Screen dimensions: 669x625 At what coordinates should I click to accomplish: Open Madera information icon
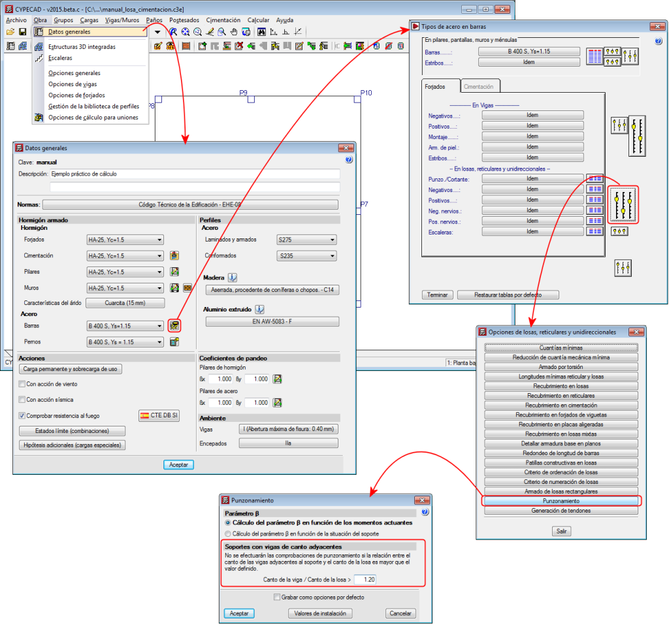233,278
